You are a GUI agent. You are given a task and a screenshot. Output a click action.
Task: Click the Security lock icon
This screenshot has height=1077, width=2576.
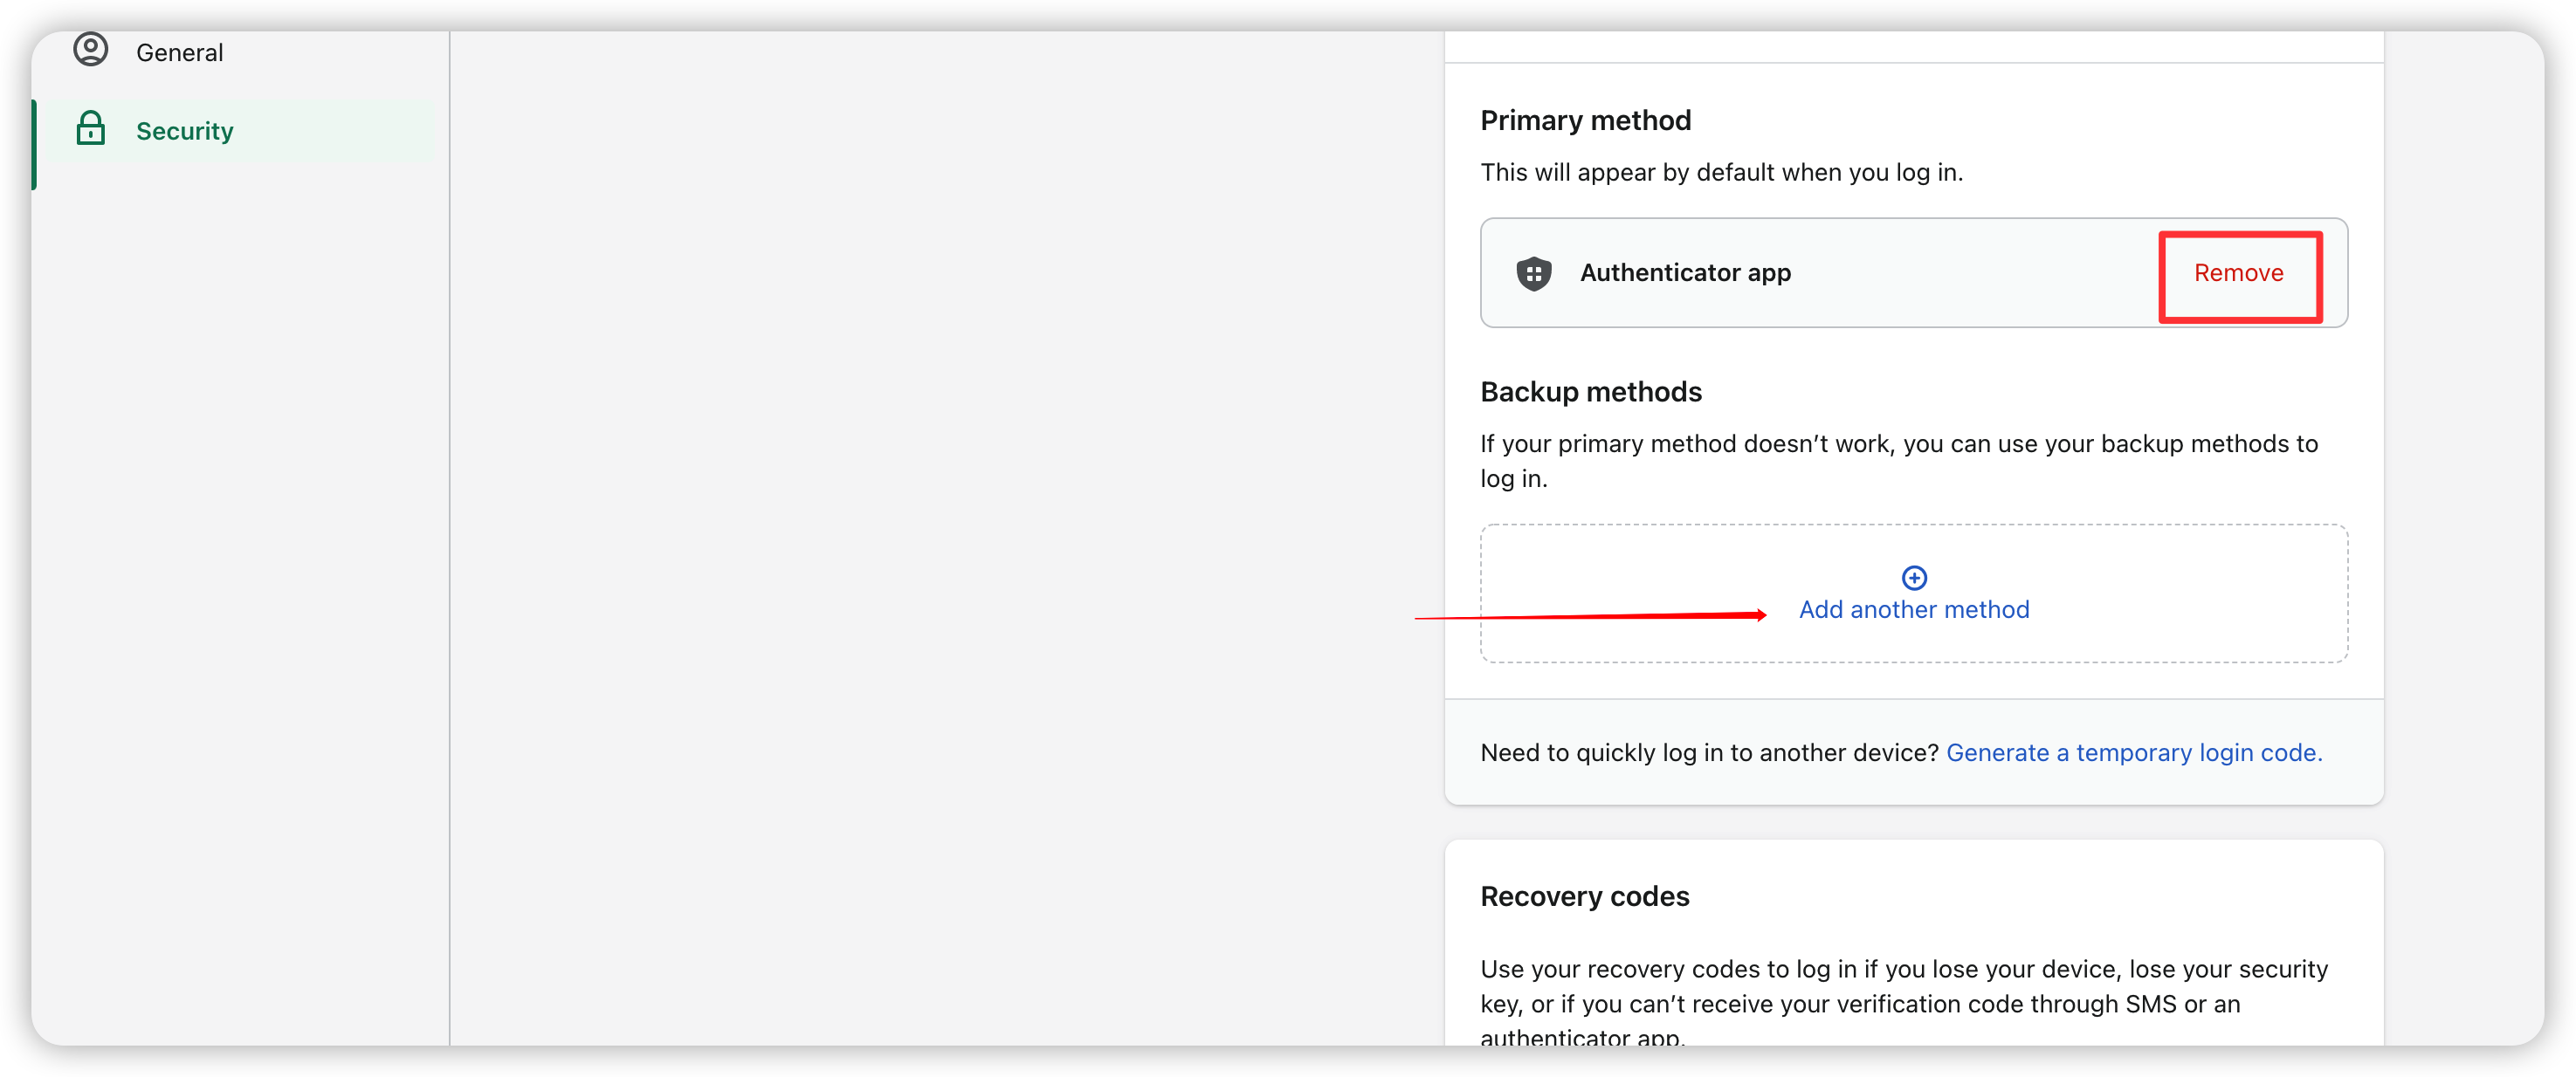pyautogui.click(x=90, y=129)
